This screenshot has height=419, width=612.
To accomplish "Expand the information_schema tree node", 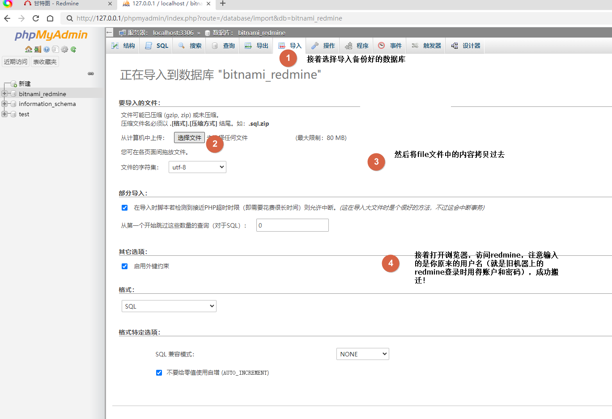I will [4, 104].
